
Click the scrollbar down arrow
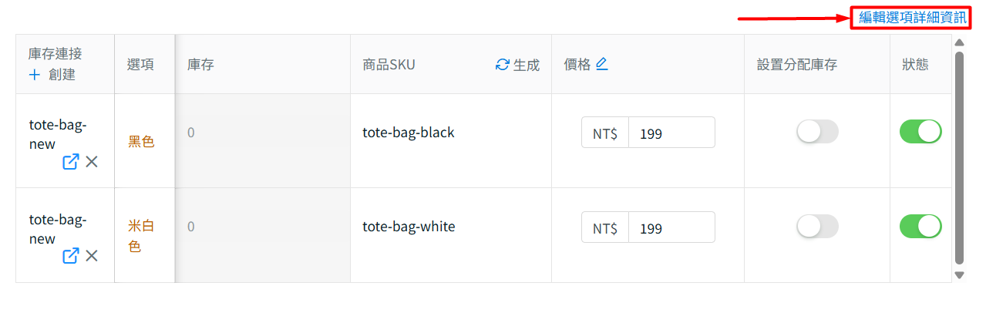(x=960, y=274)
